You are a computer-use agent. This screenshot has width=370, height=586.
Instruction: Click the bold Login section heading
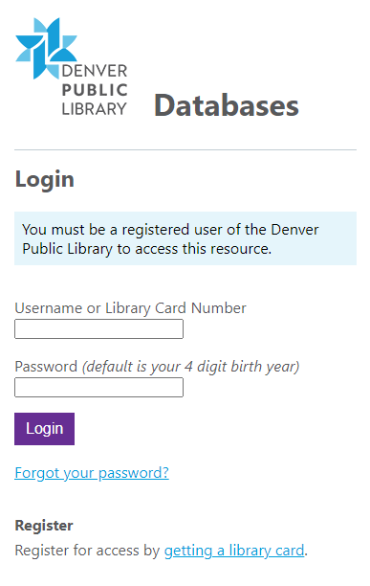pyautogui.click(x=44, y=180)
